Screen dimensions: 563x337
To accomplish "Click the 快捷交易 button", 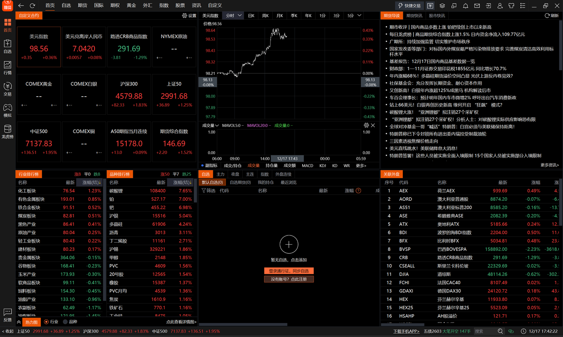I will 409,6.
